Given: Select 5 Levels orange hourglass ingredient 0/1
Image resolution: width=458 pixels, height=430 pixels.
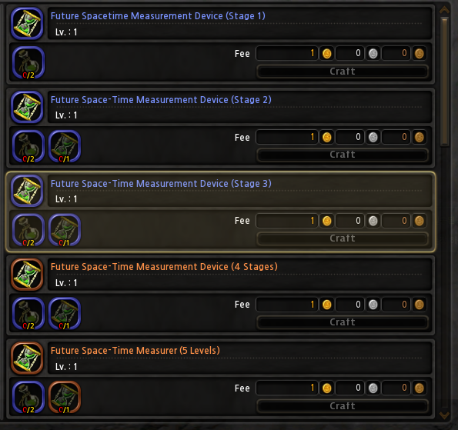Looking at the screenshot, I should [64, 397].
